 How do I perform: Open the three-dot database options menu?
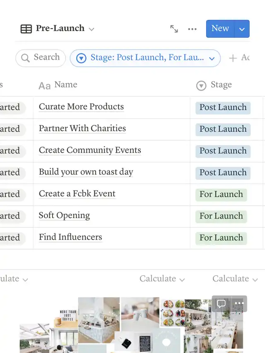192,29
